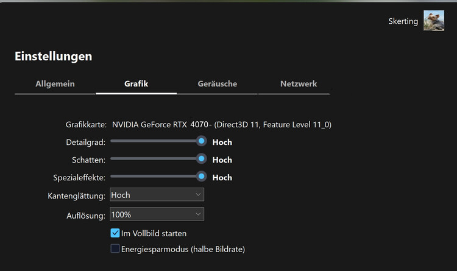
Task: Click the middle of the Detailgrad slider track
Action: pos(157,141)
